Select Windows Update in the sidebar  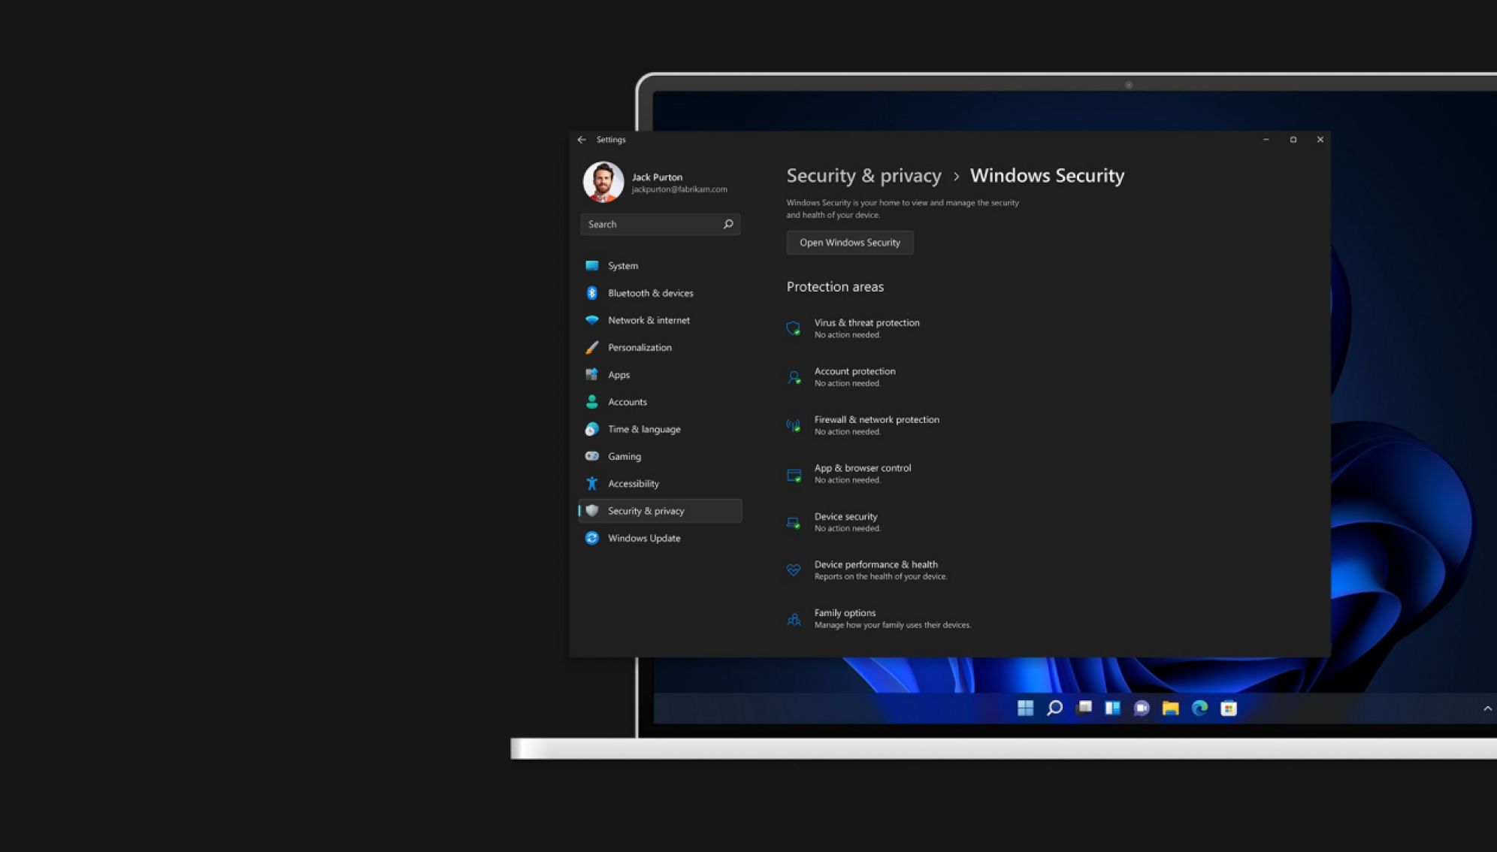(x=643, y=538)
